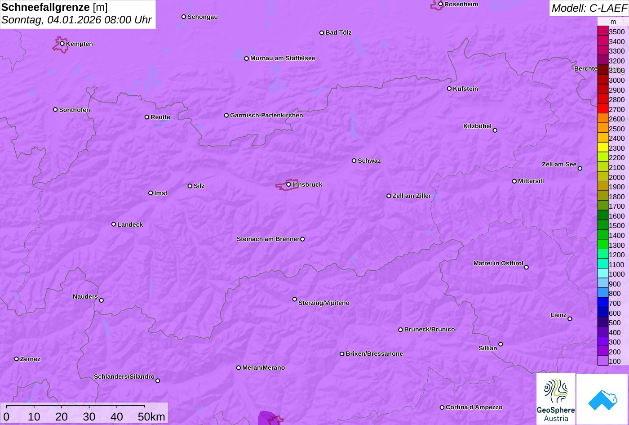Click the blue cloud weather logo
The width and height of the screenshot is (629, 425).
[x=602, y=399]
